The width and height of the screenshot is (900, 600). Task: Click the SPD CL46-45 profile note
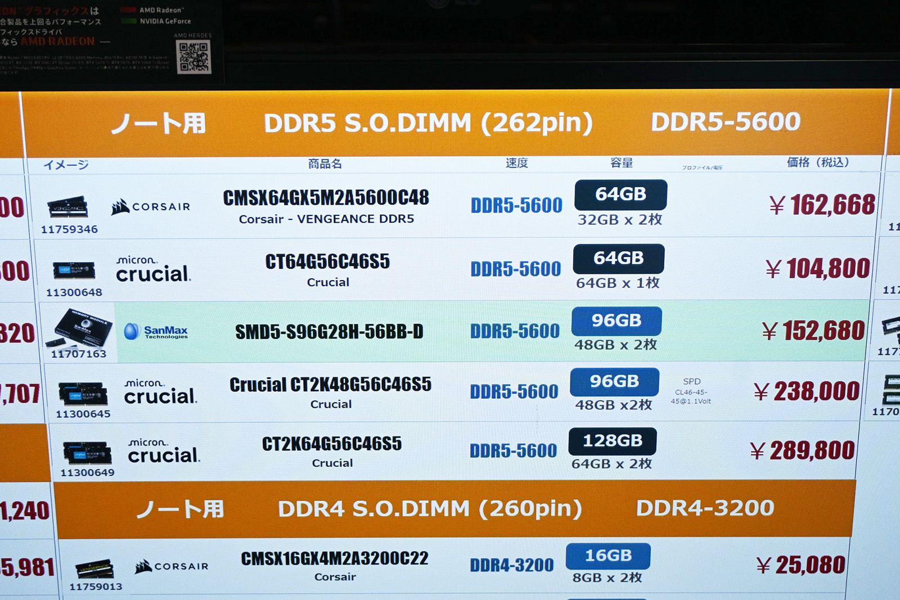point(691,391)
